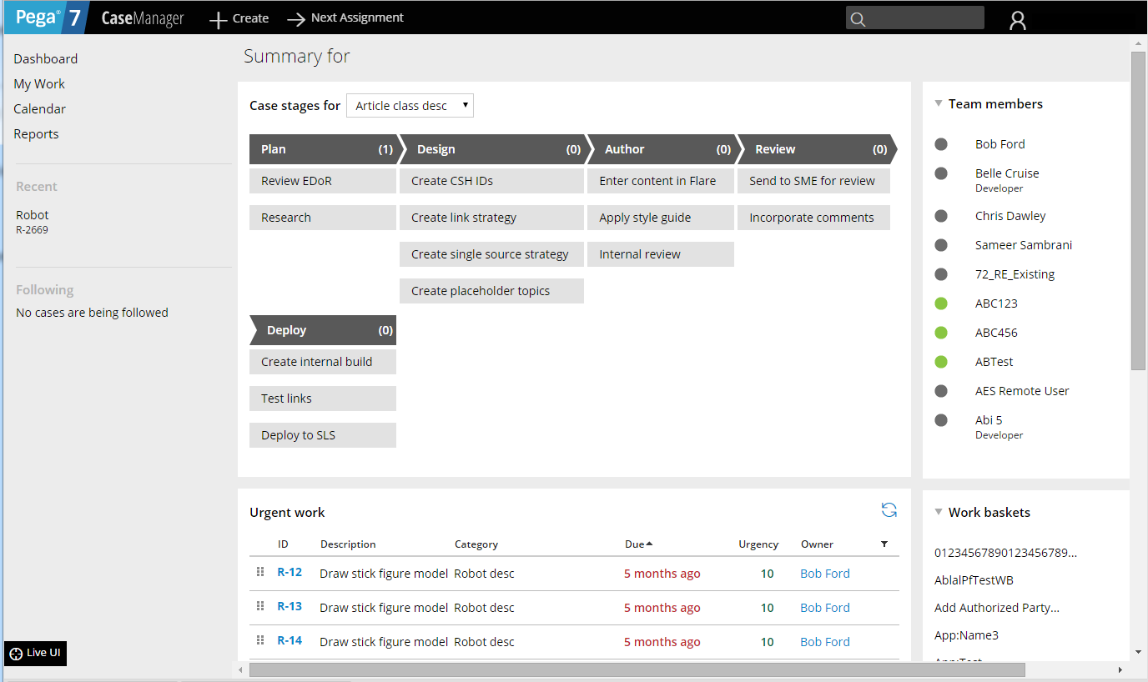Open the Article class desc dropdown
The image size is (1148, 682).
pos(409,105)
